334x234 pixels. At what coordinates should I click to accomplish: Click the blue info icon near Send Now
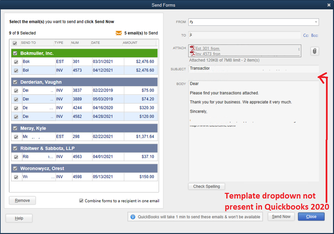pos(133,217)
